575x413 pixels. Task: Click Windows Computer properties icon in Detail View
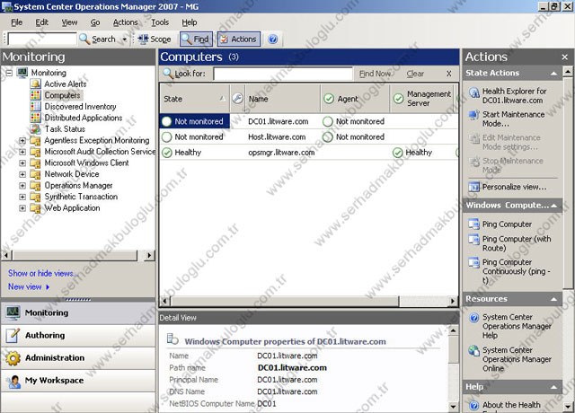tap(172, 338)
